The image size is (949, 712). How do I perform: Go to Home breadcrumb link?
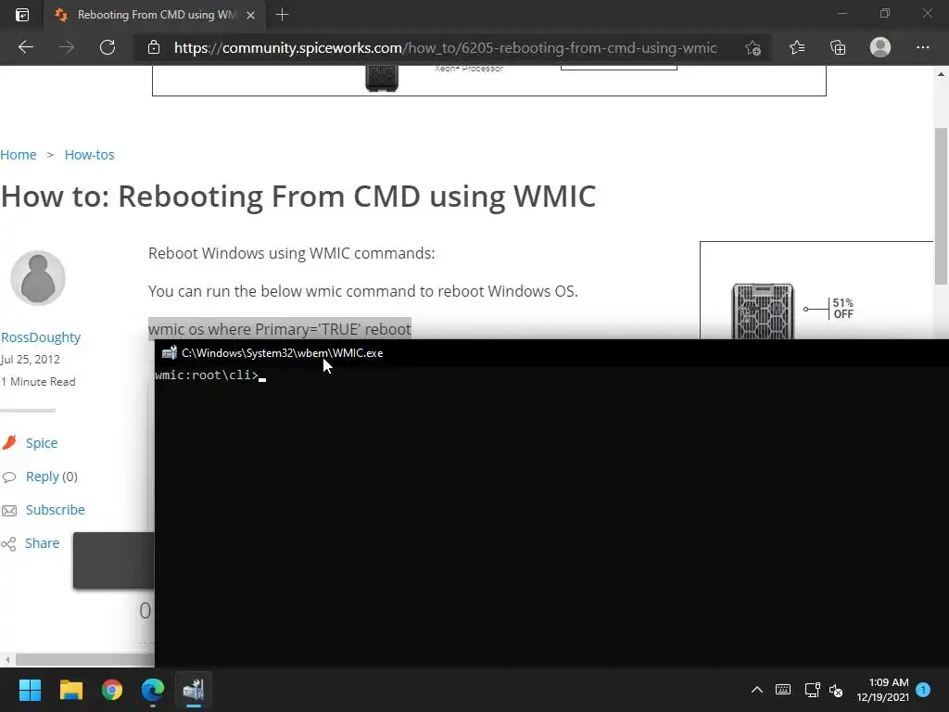tap(19, 155)
